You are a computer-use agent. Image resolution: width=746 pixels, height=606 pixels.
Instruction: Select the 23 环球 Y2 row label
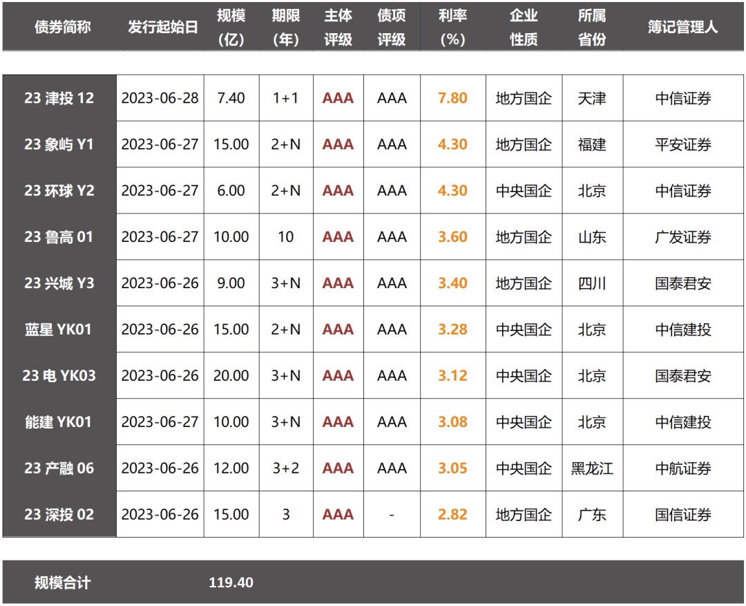59,191
